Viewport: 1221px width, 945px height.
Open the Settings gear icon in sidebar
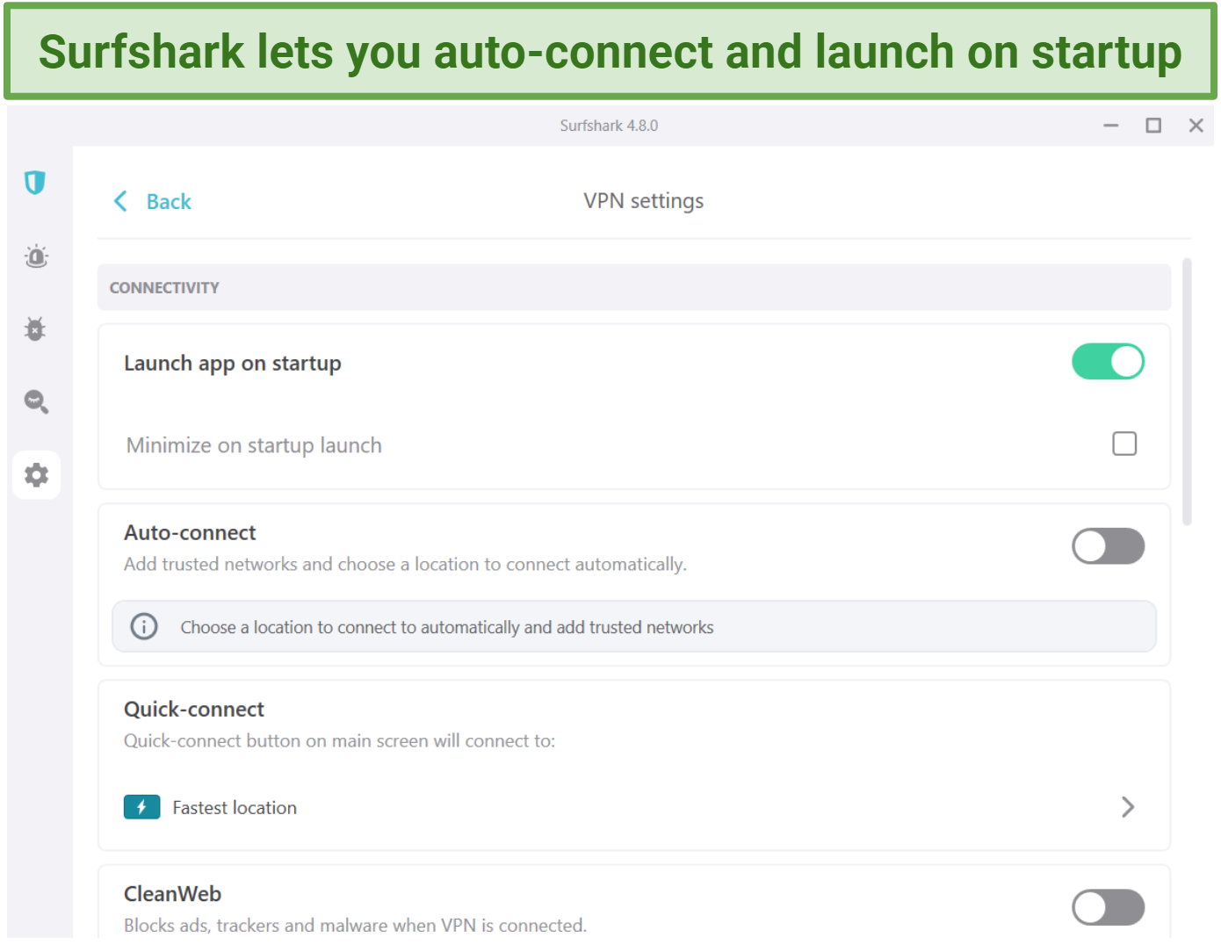(36, 475)
